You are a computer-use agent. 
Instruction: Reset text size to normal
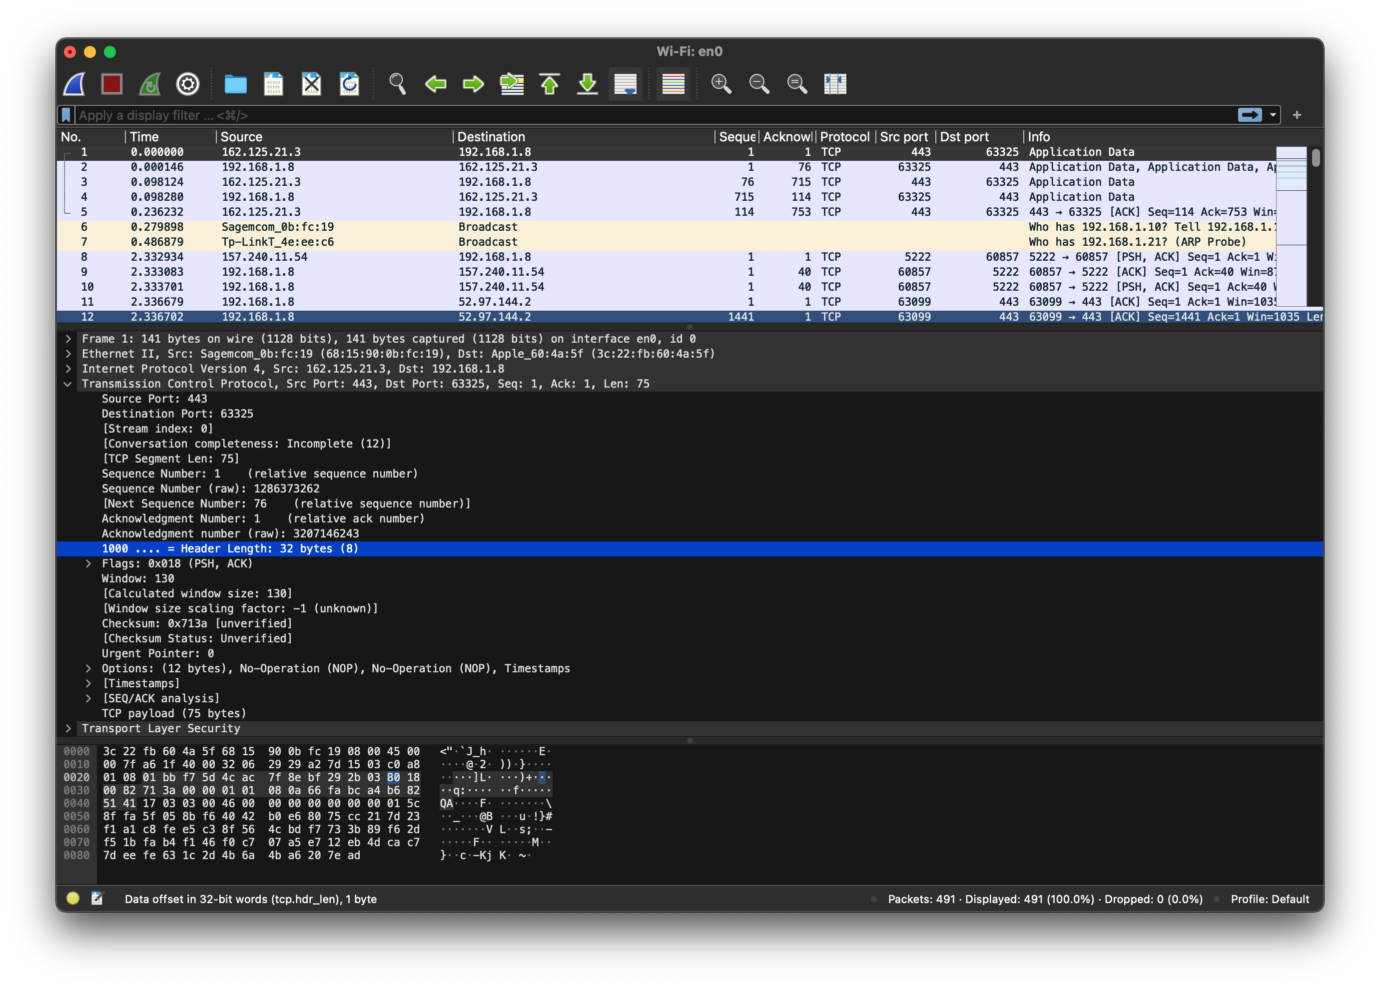pos(797,84)
